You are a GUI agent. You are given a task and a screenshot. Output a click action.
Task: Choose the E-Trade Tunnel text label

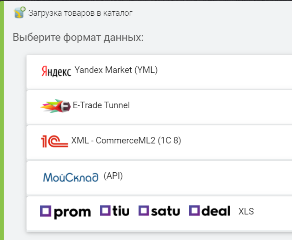click(x=101, y=105)
